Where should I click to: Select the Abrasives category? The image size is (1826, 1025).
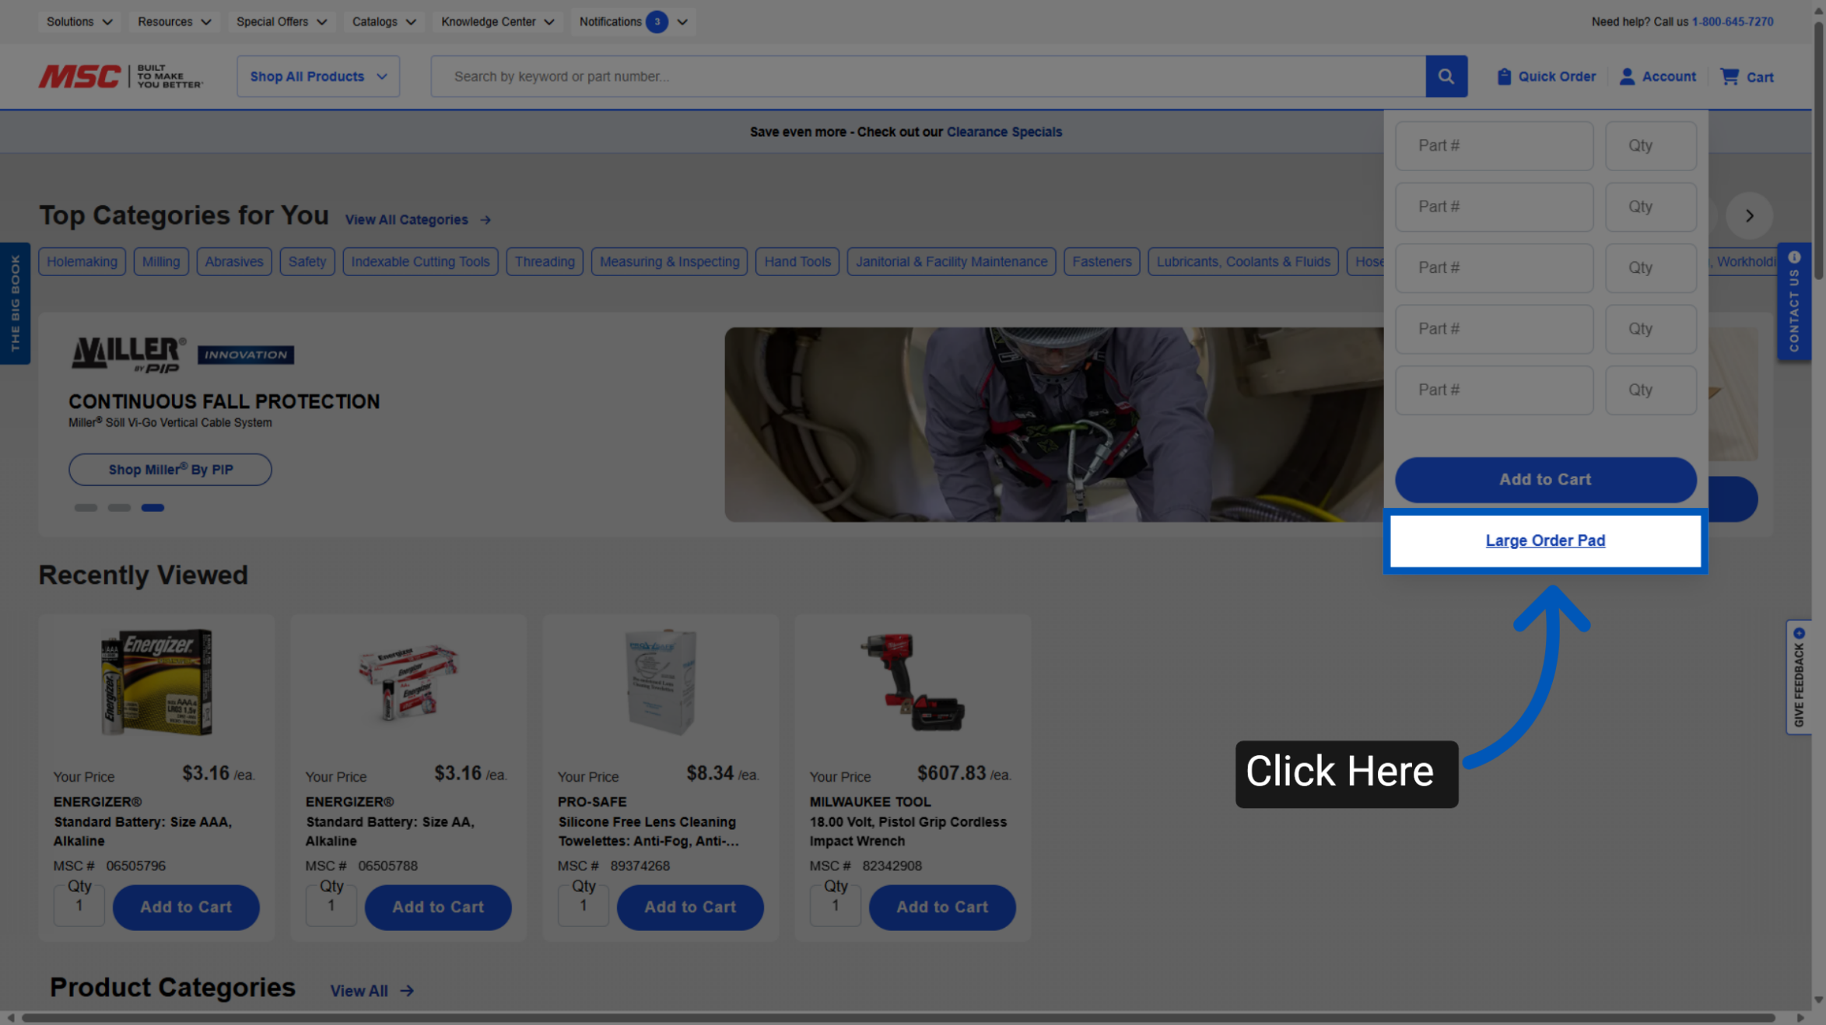point(234,262)
